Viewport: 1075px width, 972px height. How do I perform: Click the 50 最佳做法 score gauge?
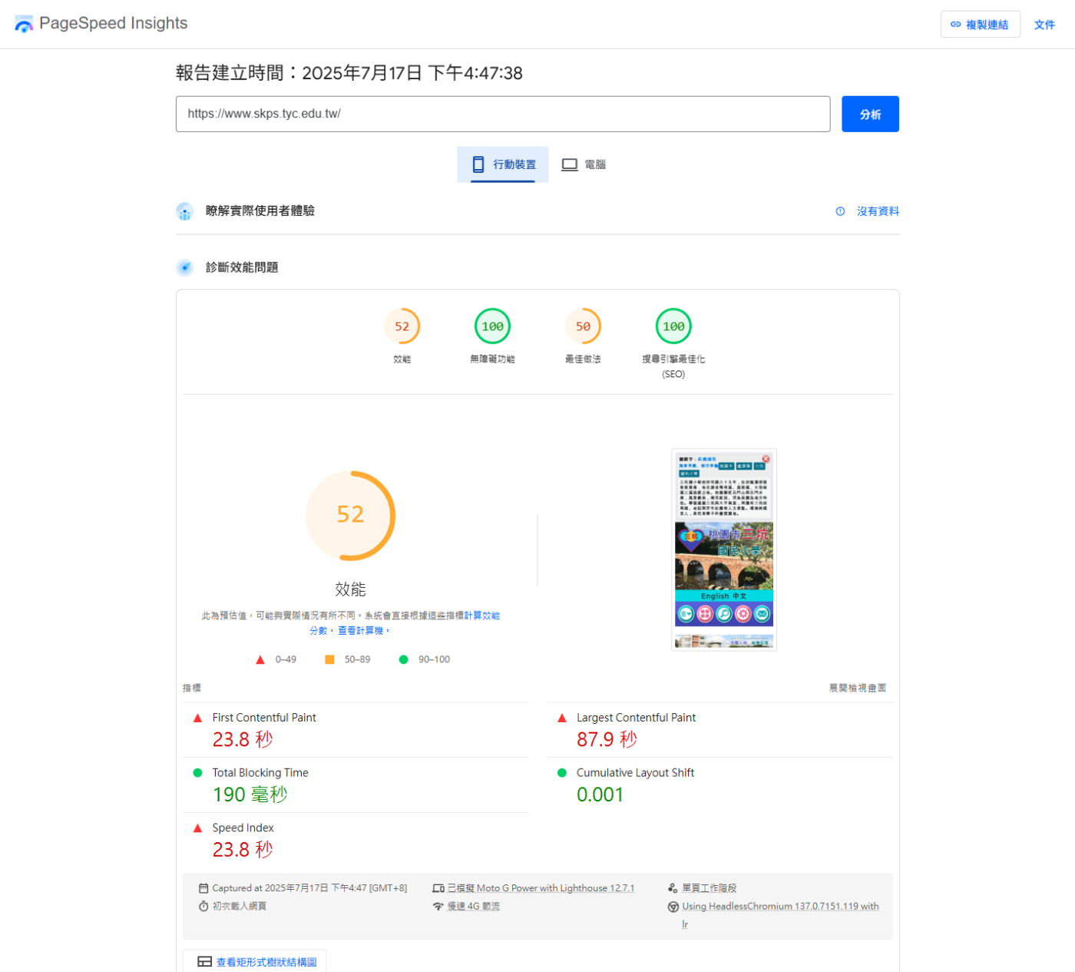pyautogui.click(x=583, y=327)
